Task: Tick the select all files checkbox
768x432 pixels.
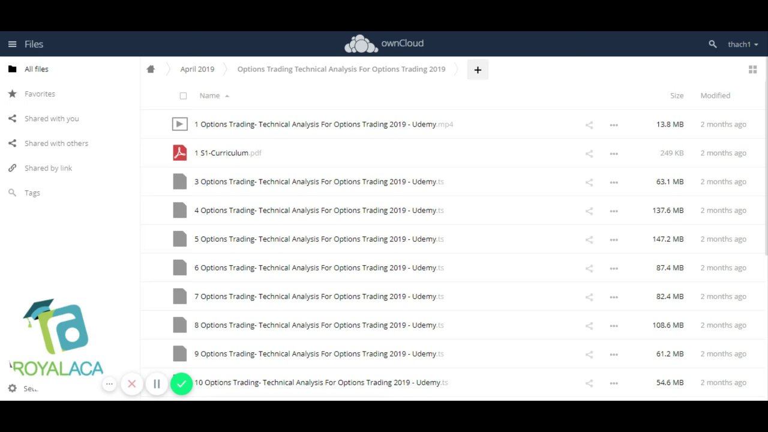Action: pyautogui.click(x=183, y=95)
